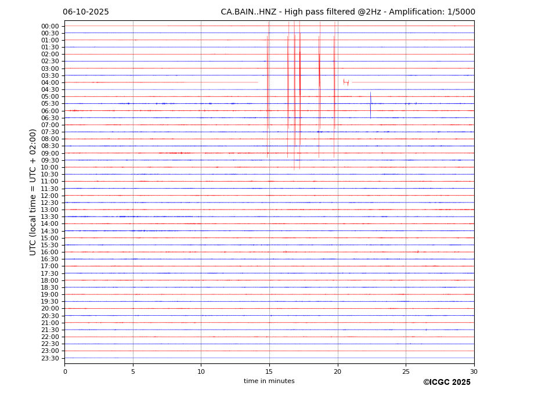Select the x-axis tick label 5
The image size is (538, 404).
[x=133, y=371]
